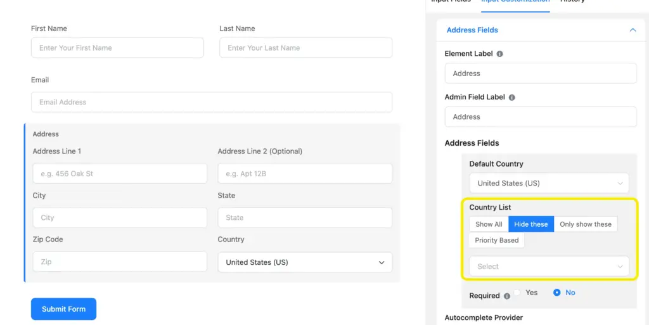Open the Country List Select dropdown
Viewport: 649px width, 325px height.
click(x=549, y=267)
